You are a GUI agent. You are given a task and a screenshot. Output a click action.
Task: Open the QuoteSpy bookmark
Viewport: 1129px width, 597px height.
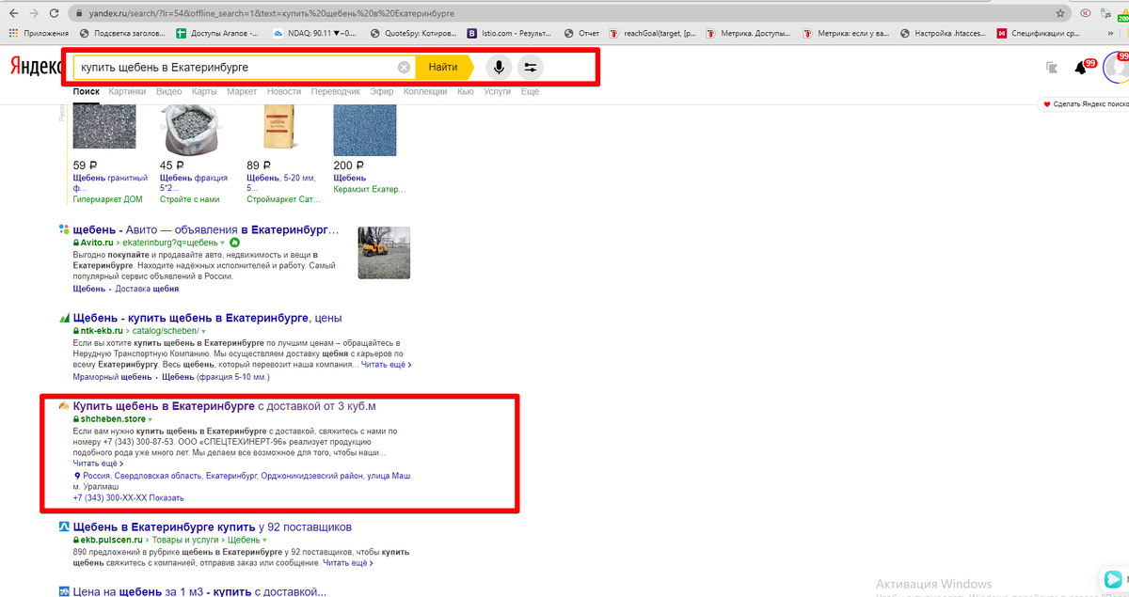coord(415,34)
